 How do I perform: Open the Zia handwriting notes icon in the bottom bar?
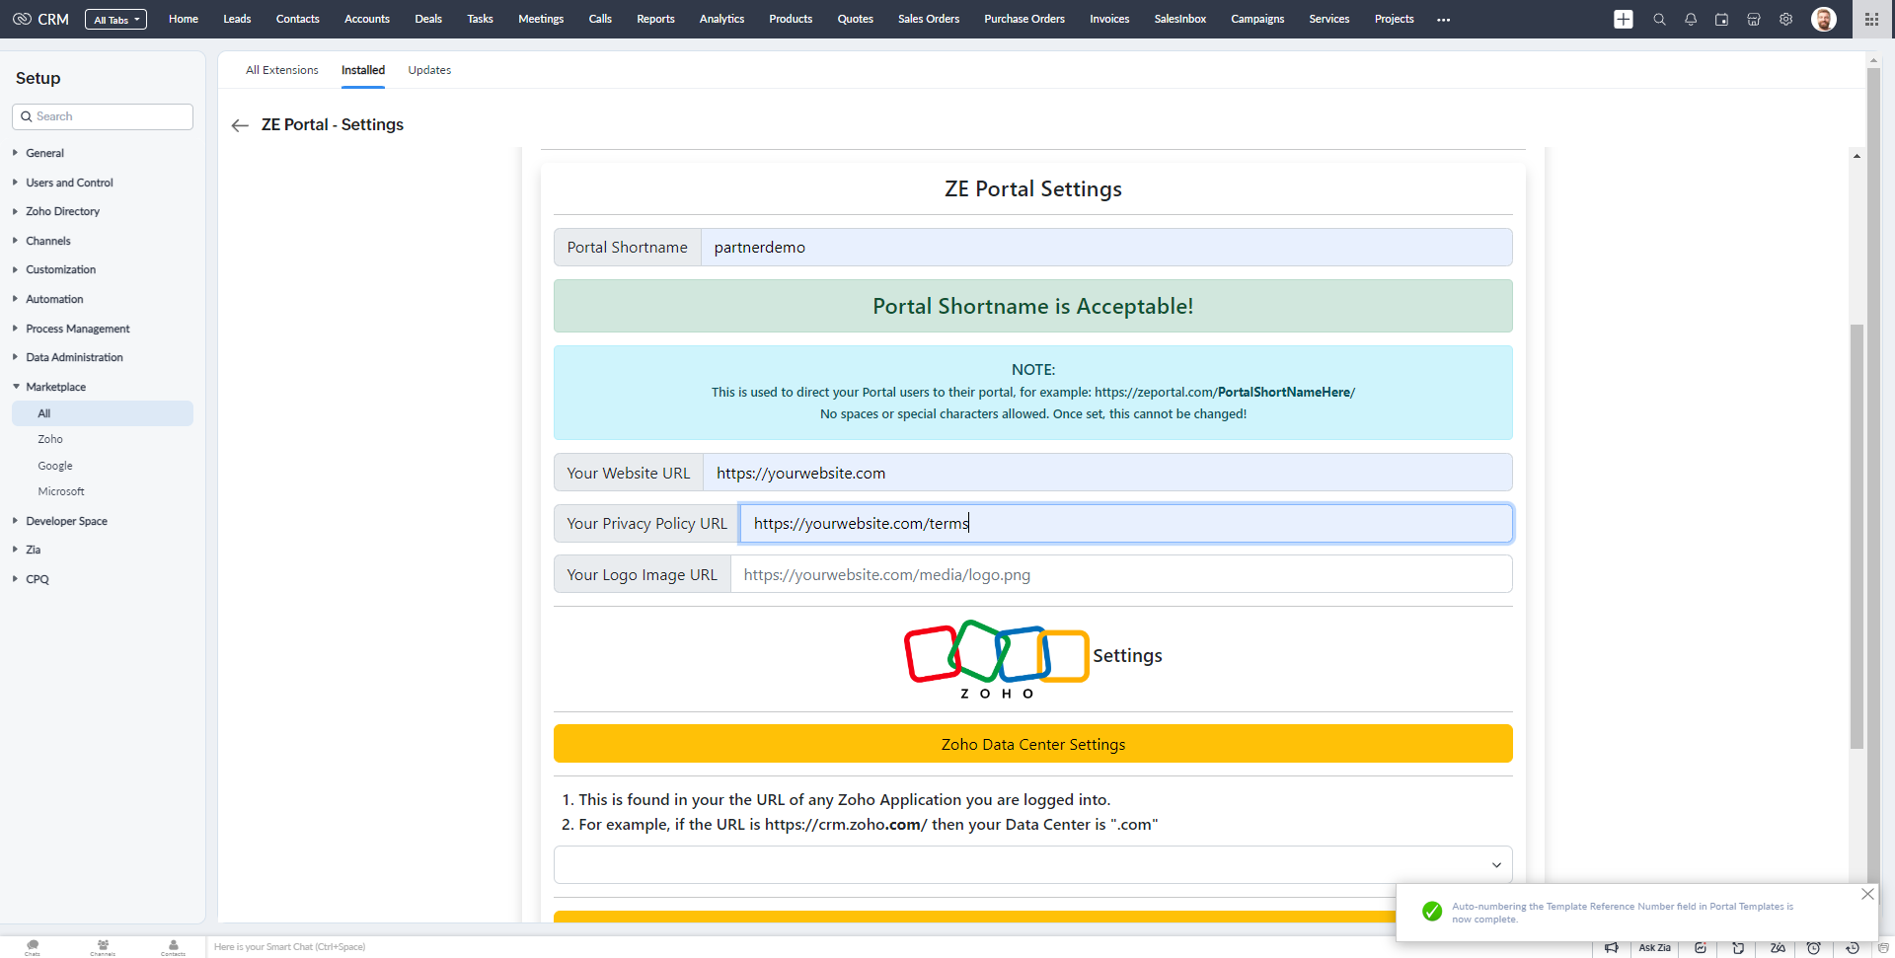(1778, 947)
